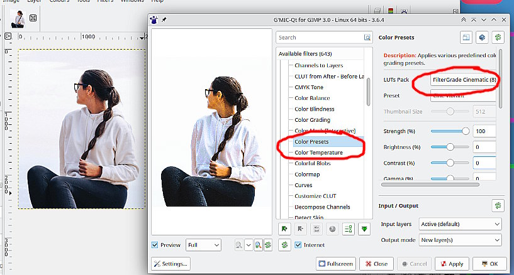Open the Tools menu in GIMP
514x275 pixels.
point(83,1)
